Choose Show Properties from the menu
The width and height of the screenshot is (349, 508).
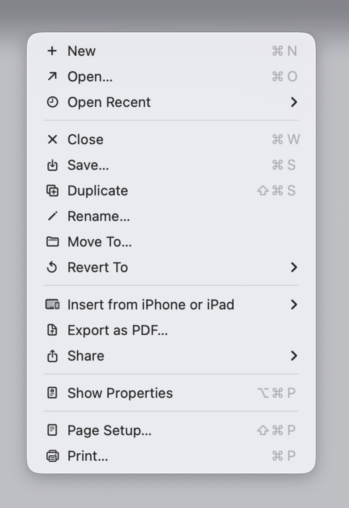pos(171,393)
